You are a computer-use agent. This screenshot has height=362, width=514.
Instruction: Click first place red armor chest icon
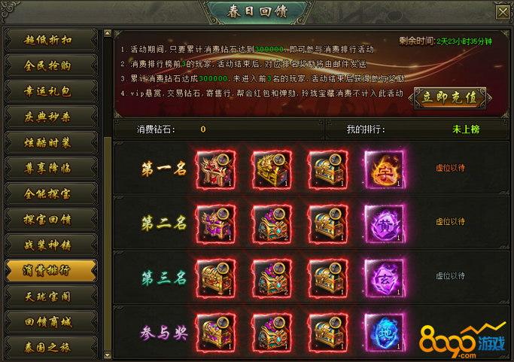tap(216, 169)
